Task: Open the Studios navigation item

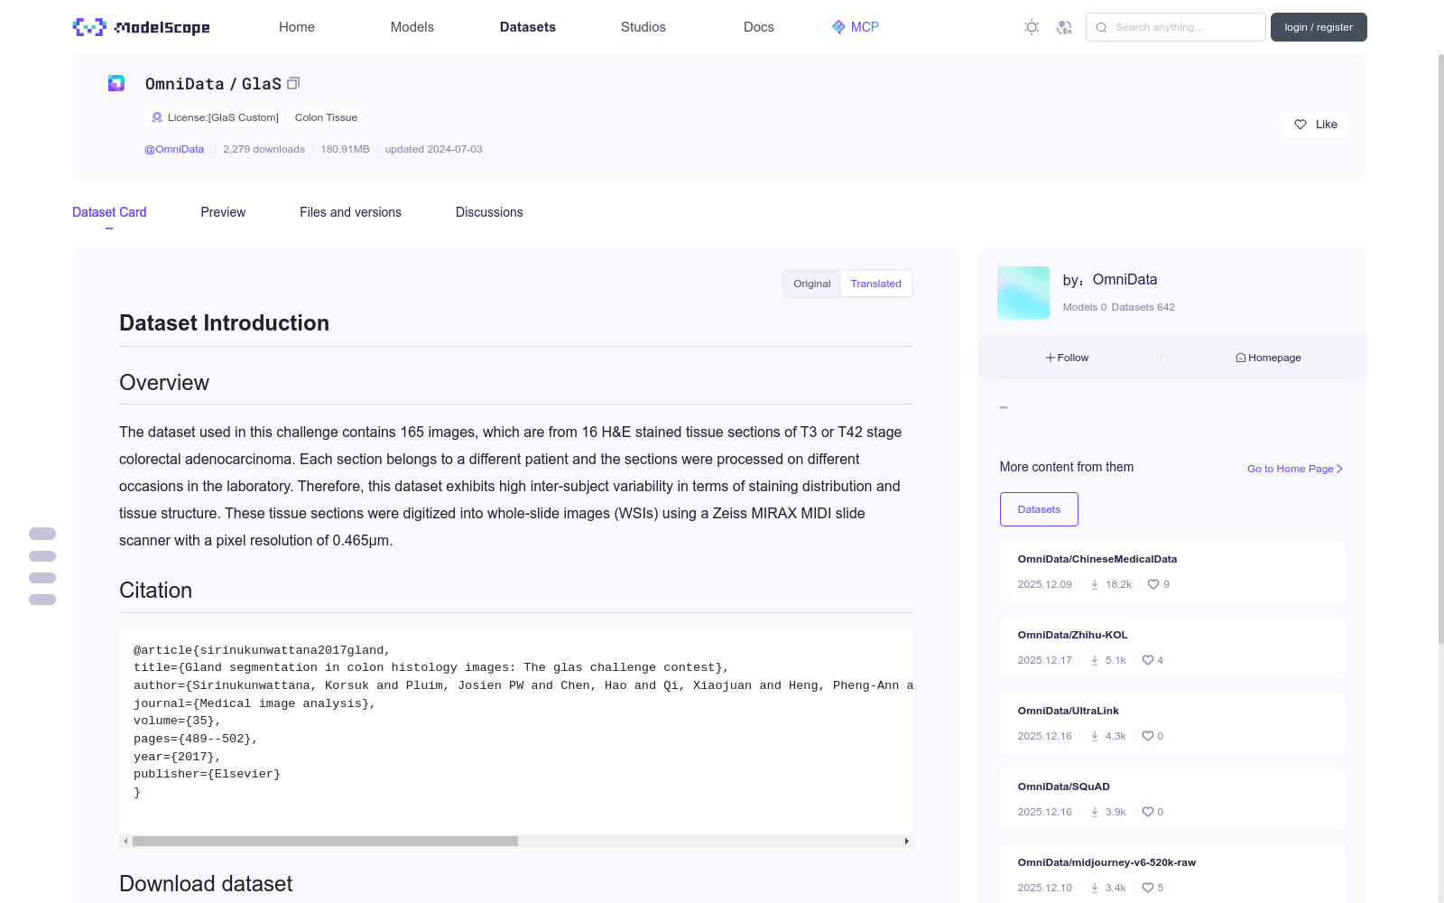Action: click(x=643, y=27)
